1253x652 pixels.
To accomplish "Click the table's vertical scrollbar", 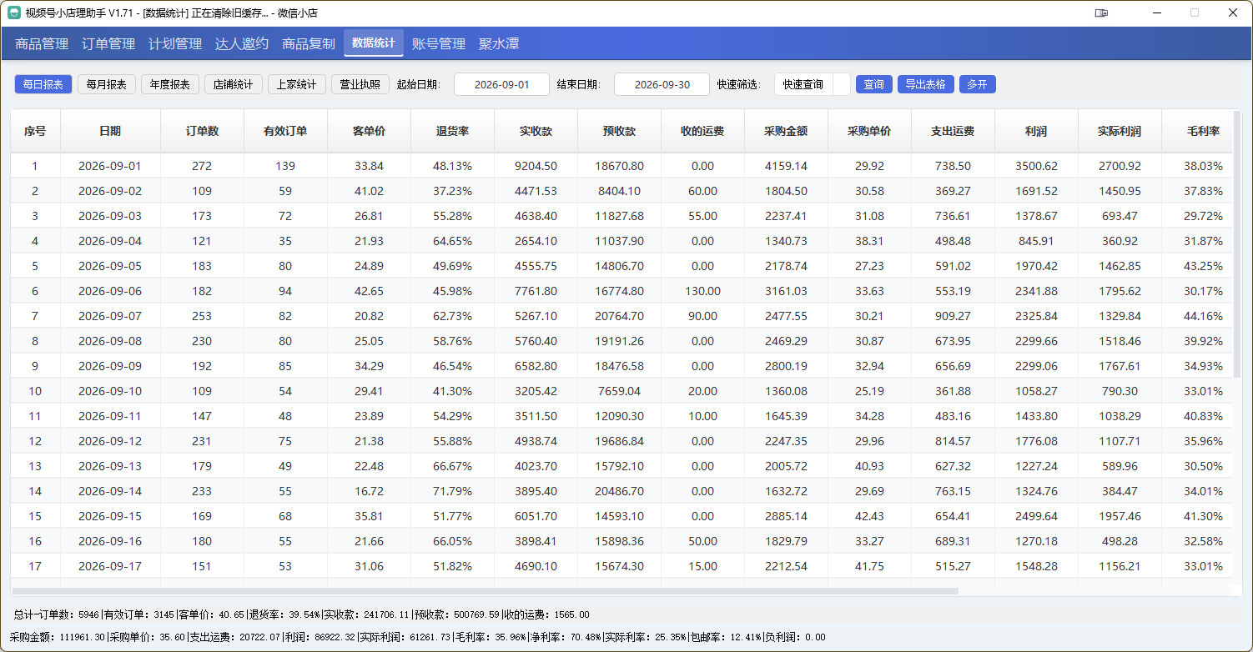I will click(1237, 246).
